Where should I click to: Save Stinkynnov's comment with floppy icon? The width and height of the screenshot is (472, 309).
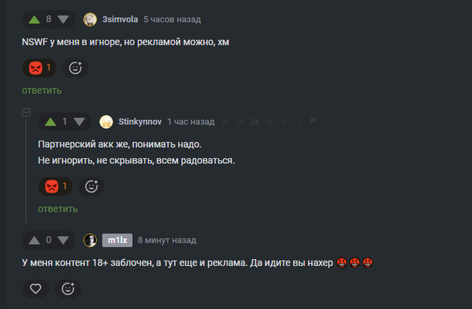(x=255, y=121)
